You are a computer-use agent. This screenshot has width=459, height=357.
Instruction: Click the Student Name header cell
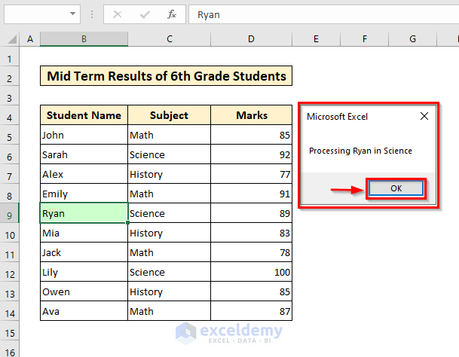pyautogui.click(x=84, y=115)
